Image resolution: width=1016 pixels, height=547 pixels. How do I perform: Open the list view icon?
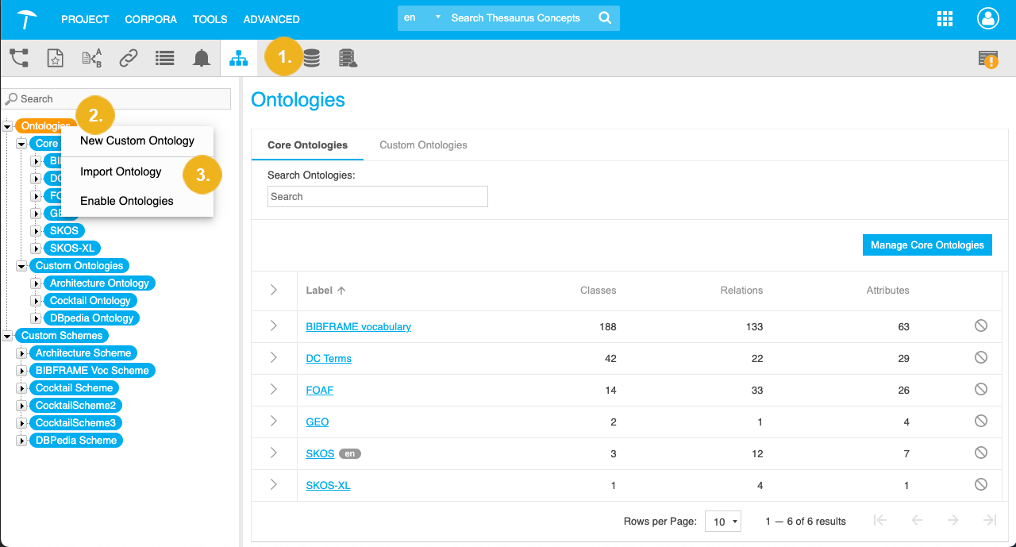point(164,57)
